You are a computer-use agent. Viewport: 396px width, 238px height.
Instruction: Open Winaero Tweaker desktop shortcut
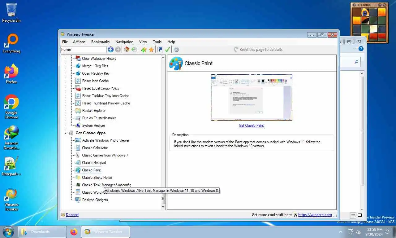[11, 199]
